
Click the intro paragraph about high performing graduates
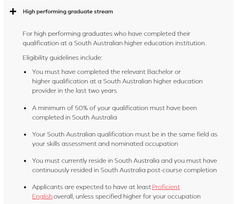[114, 39]
